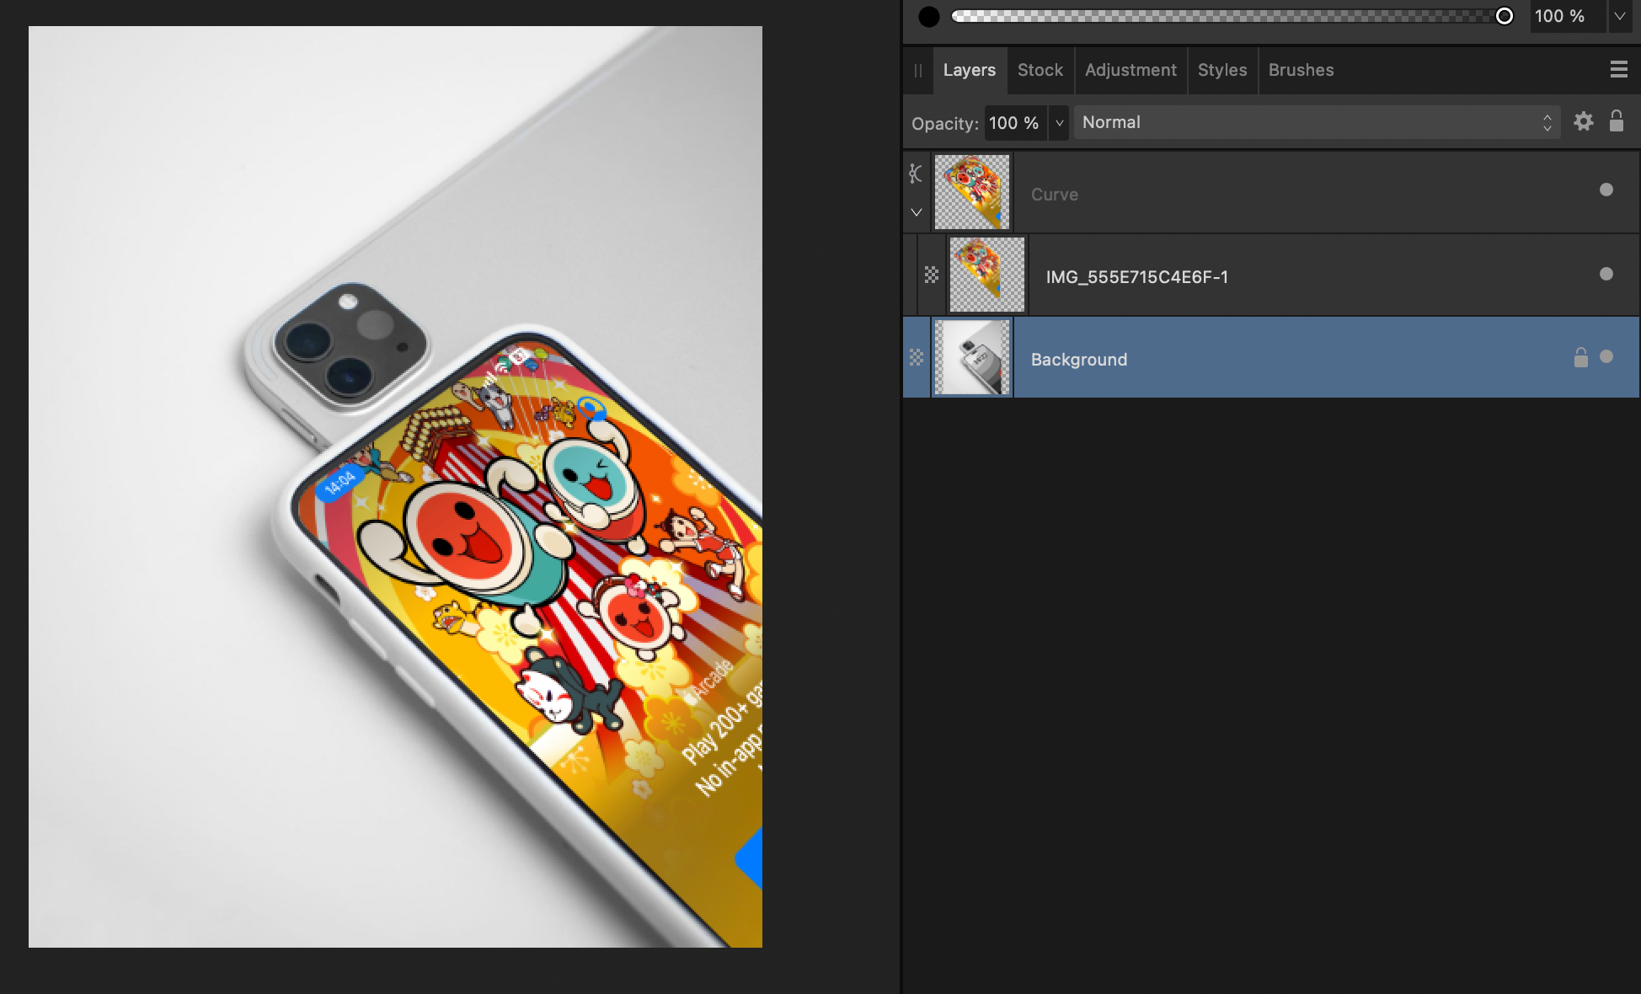Open the Normal blend mode dropdown

click(1317, 123)
